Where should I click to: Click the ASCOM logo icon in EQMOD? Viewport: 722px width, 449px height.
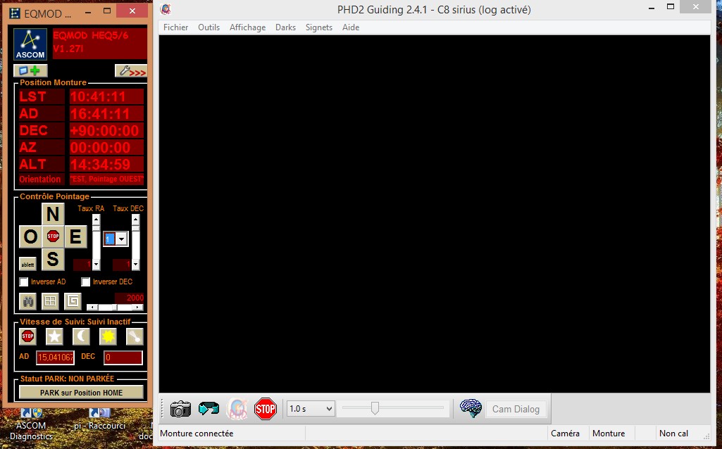click(x=30, y=44)
